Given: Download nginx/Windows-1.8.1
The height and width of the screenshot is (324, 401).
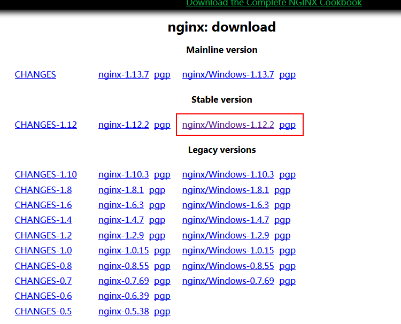Looking at the screenshot, I should point(226,190).
